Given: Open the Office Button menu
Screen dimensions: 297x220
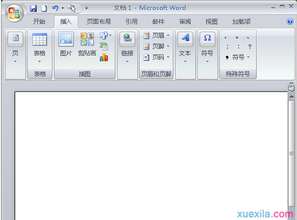Looking at the screenshot, I should coord(14,13).
